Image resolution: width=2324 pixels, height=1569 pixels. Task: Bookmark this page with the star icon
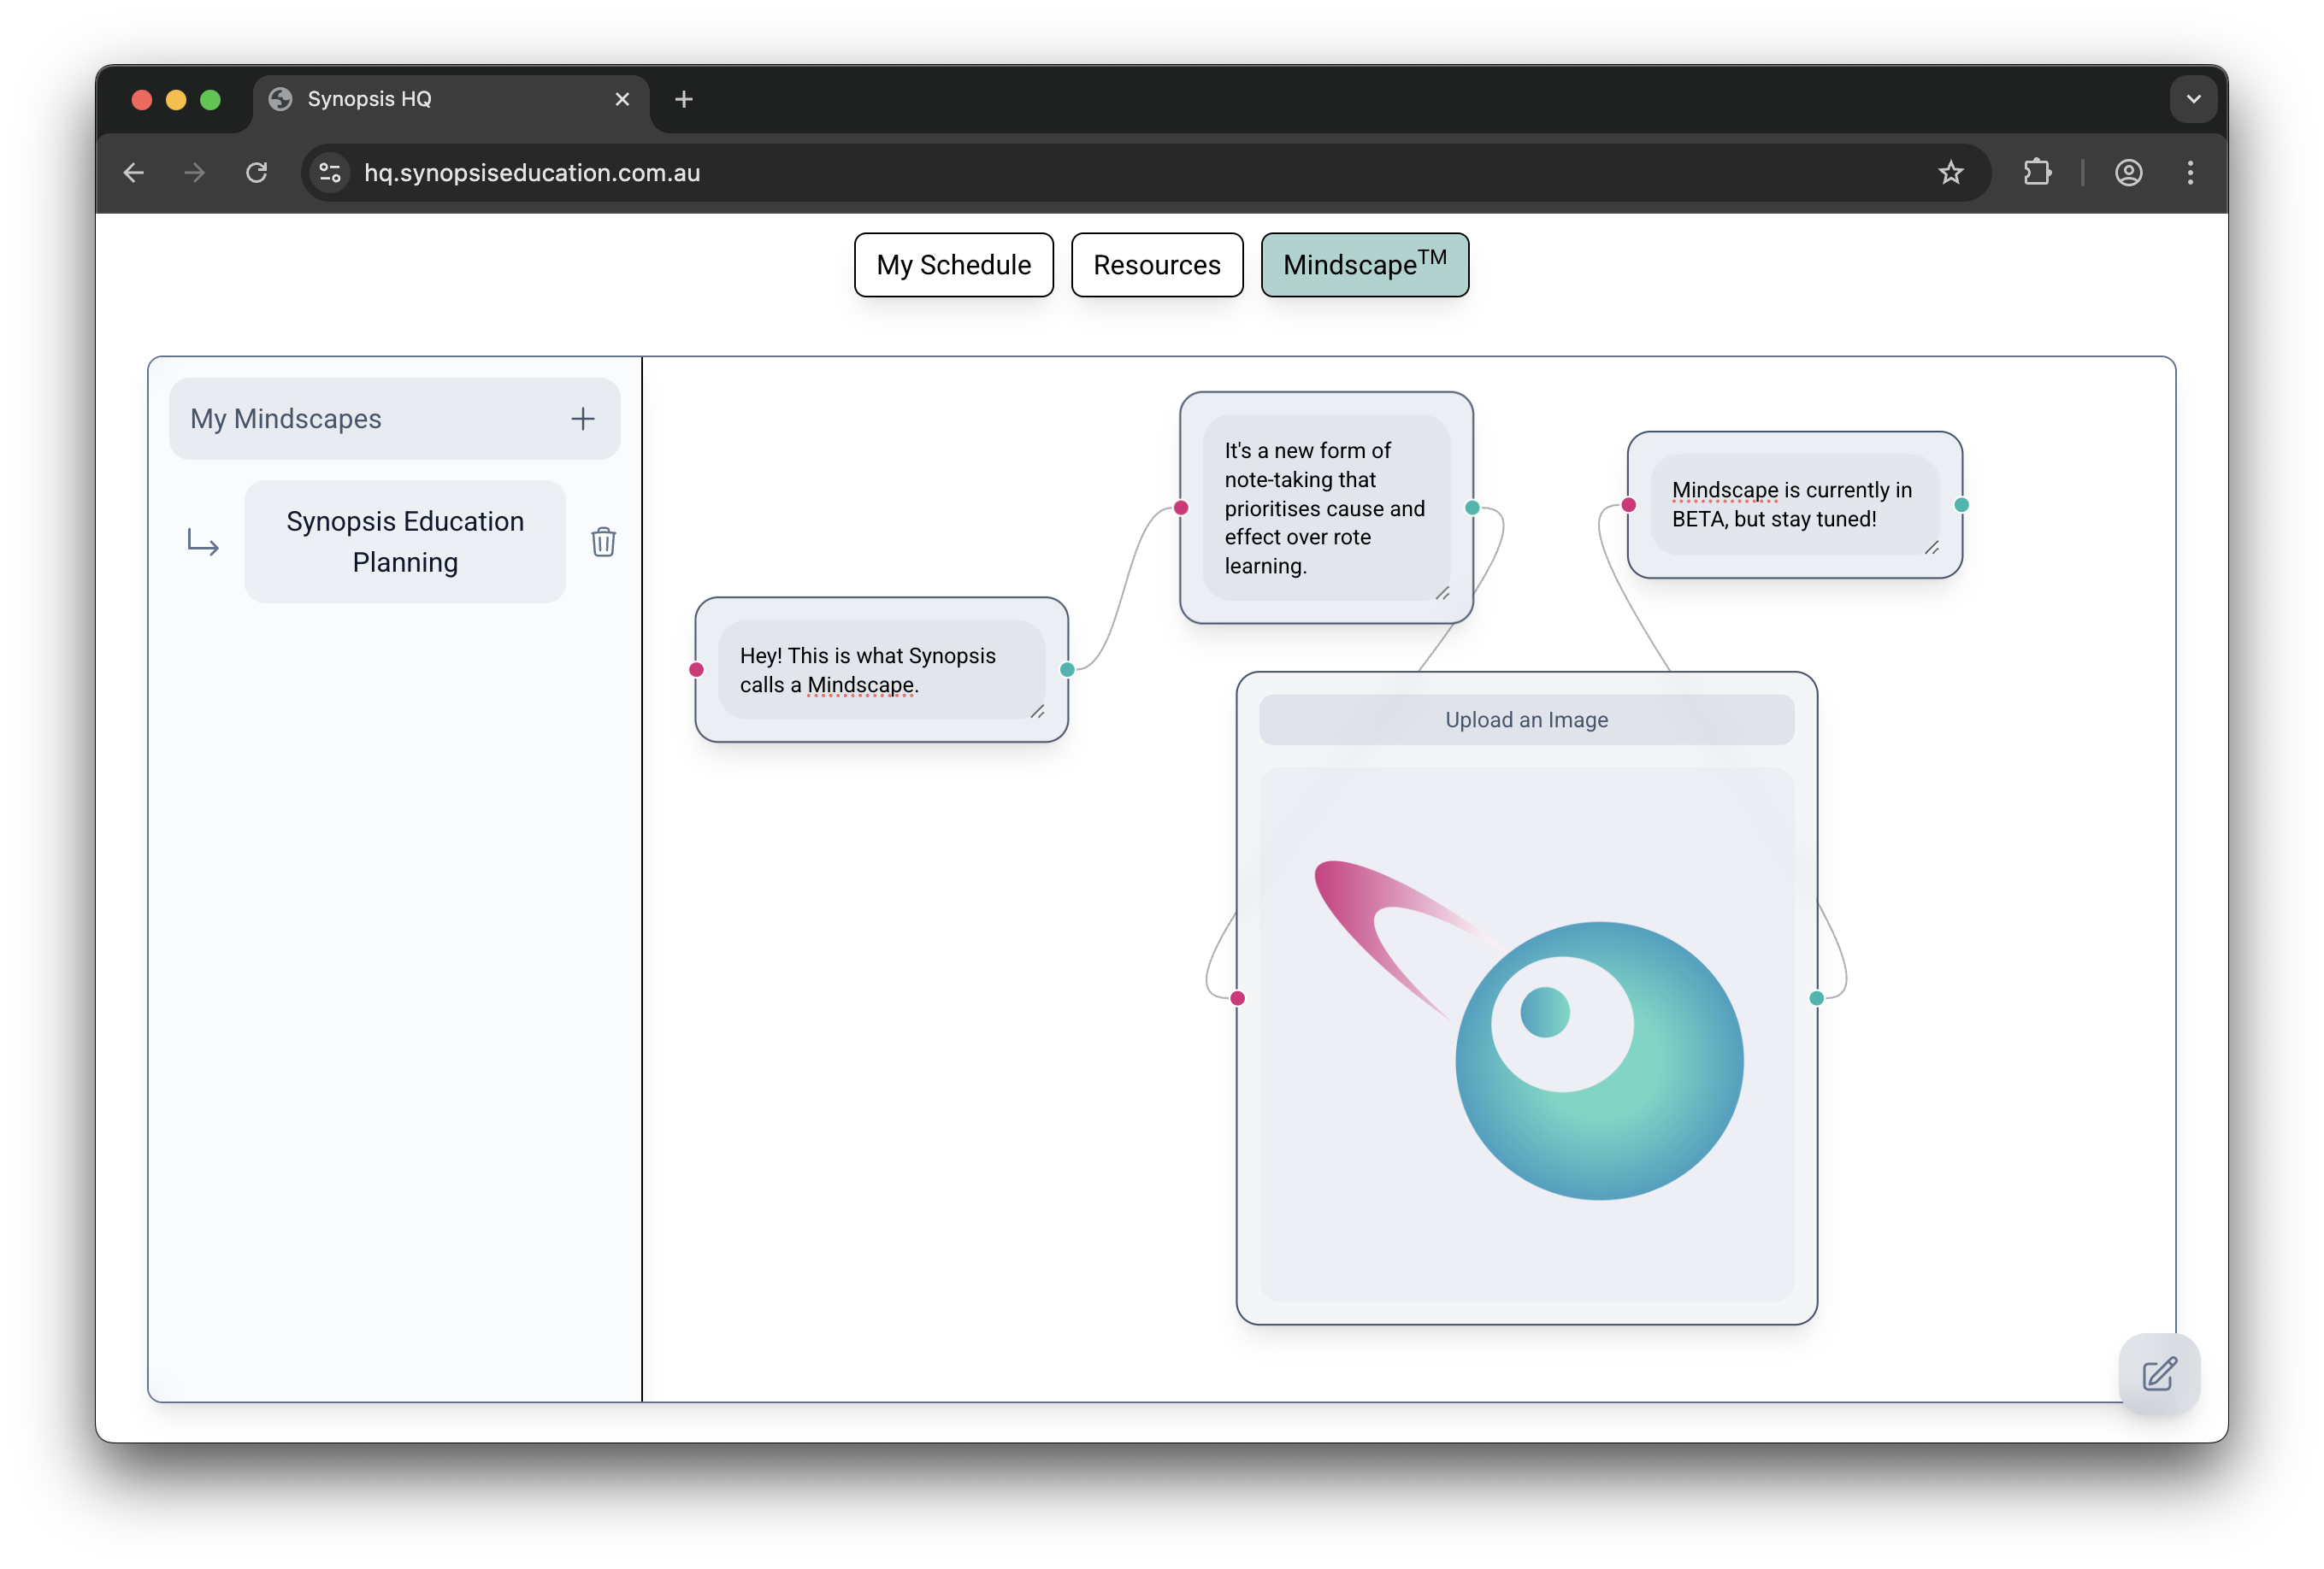(1950, 173)
